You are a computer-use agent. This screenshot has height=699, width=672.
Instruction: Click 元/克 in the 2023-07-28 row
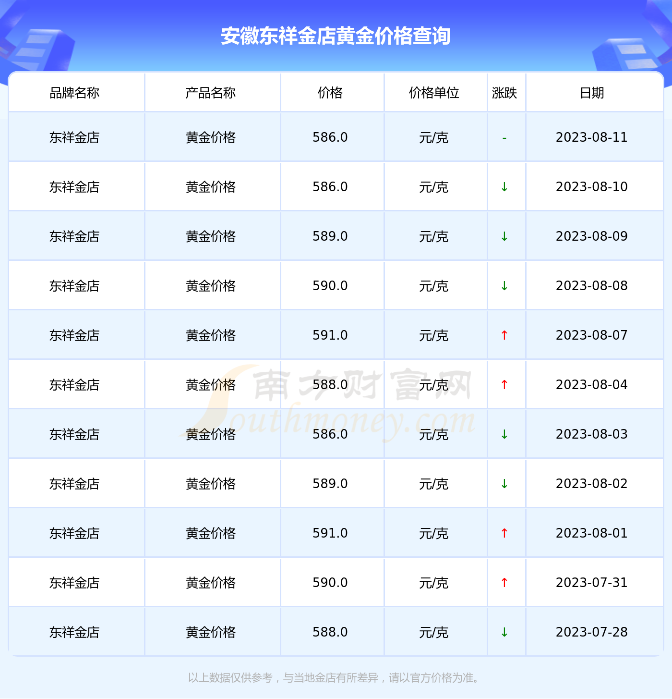pos(434,633)
